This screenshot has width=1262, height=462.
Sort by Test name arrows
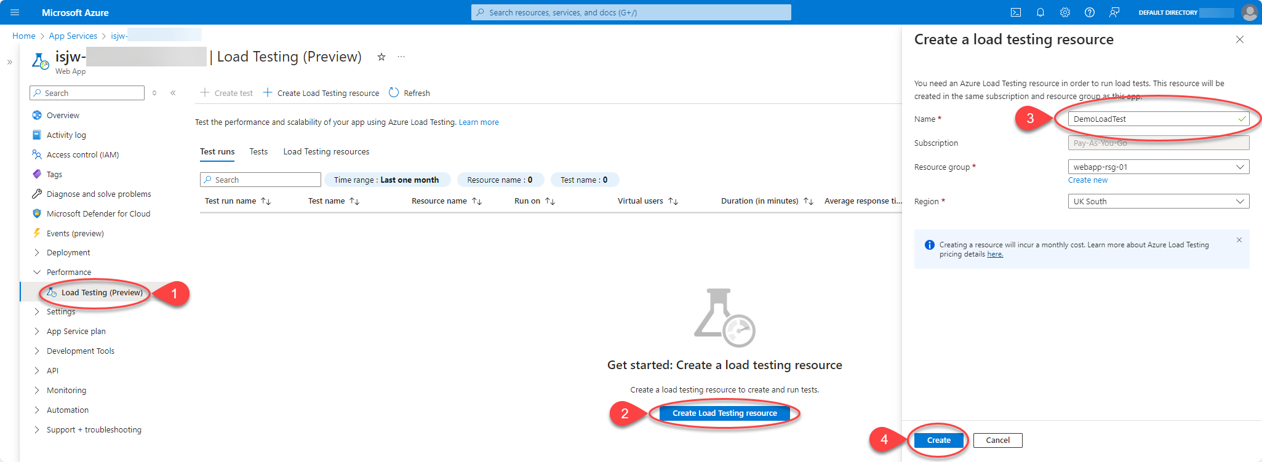354,201
